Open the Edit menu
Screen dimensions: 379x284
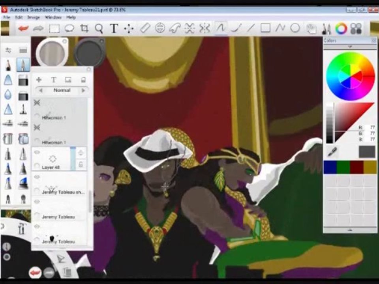coord(19,17)
